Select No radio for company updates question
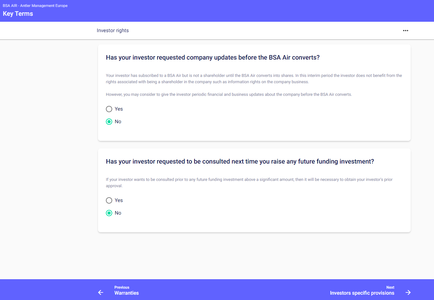This screenshot has width=434, height=300. click(x=109, y=122)
